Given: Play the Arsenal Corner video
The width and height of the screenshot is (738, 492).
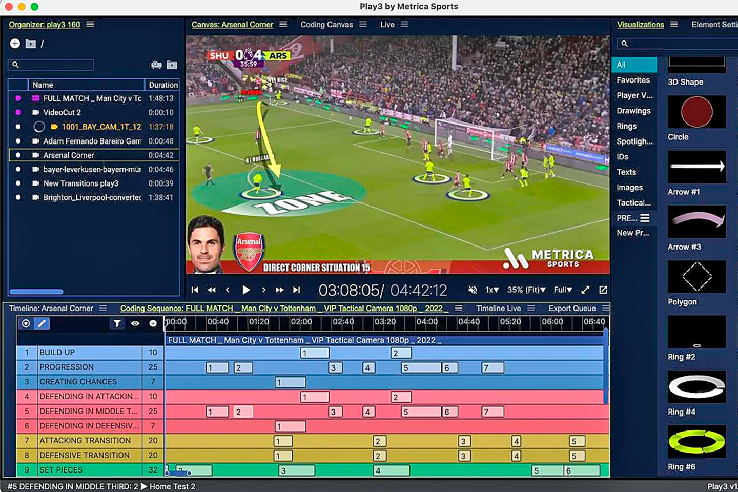Looking at the screenshot, I should [246, 290].
